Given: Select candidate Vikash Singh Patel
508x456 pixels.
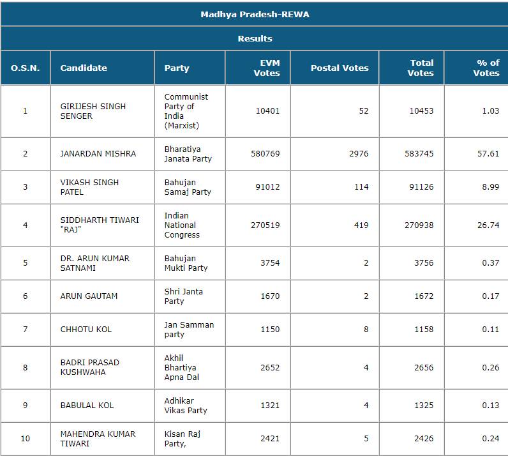Looking at the screenshot, I should (89, 187).
